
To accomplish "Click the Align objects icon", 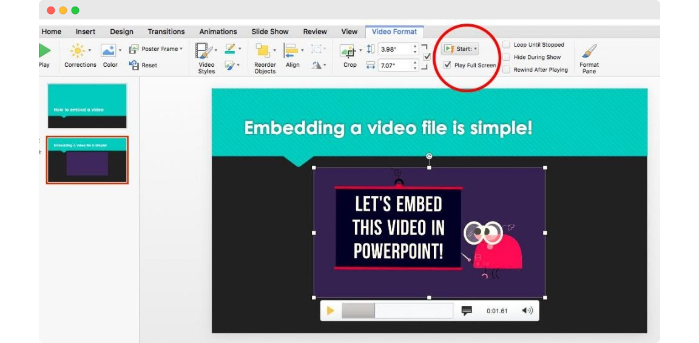I will click(291, 51).
